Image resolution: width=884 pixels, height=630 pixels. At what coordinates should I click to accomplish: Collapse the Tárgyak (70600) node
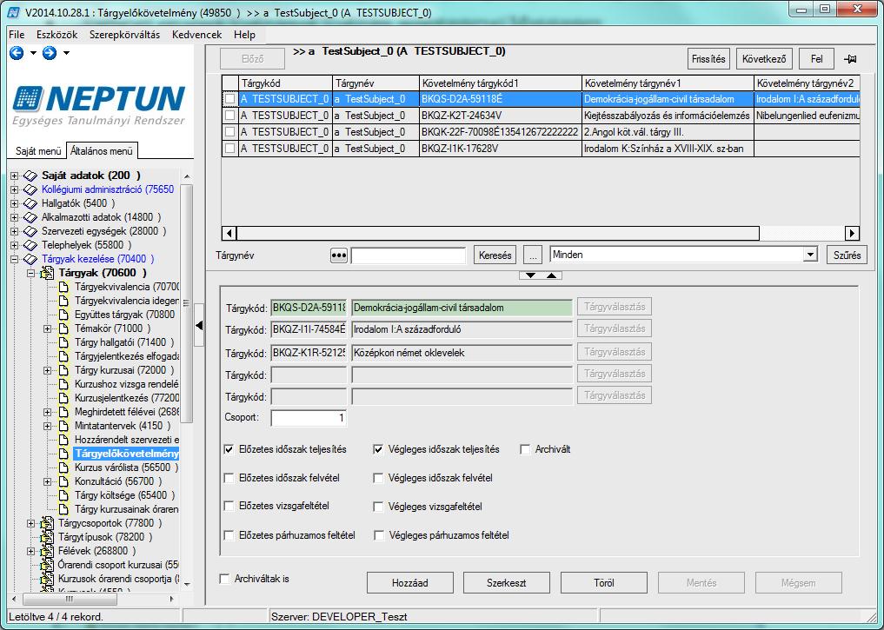(31, 274)
